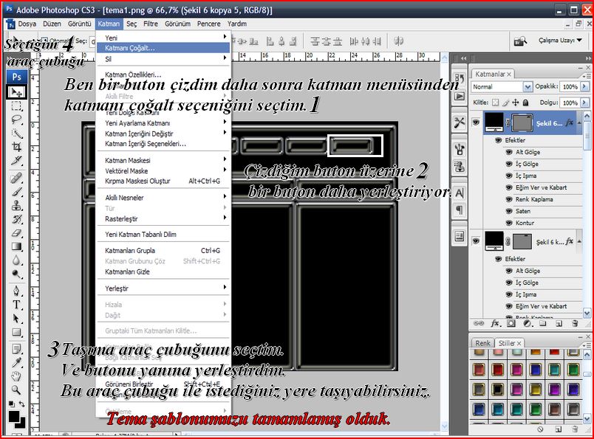Choose Katmanı Çoğalt from the menu

(130, 47)
